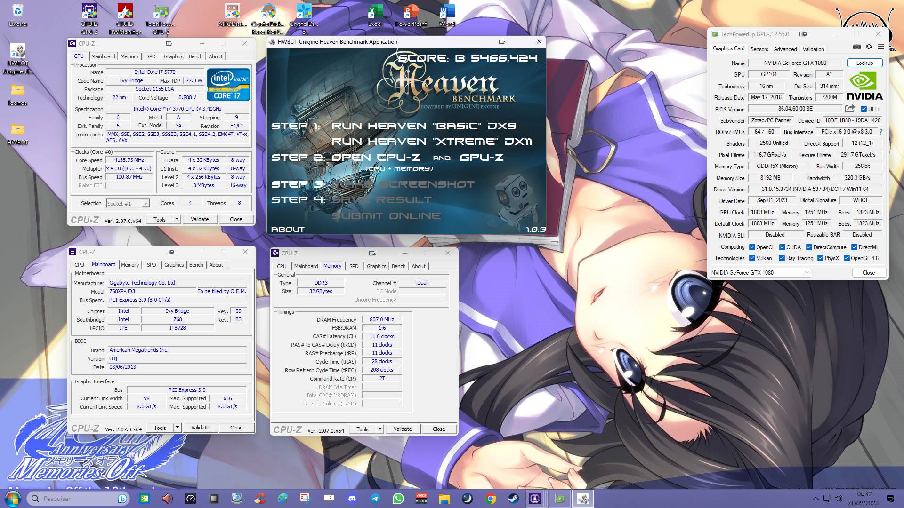Viewport: 904px width, 508px height.
Task: Click GPU-Z refresh icon
Action: (869, 47)
